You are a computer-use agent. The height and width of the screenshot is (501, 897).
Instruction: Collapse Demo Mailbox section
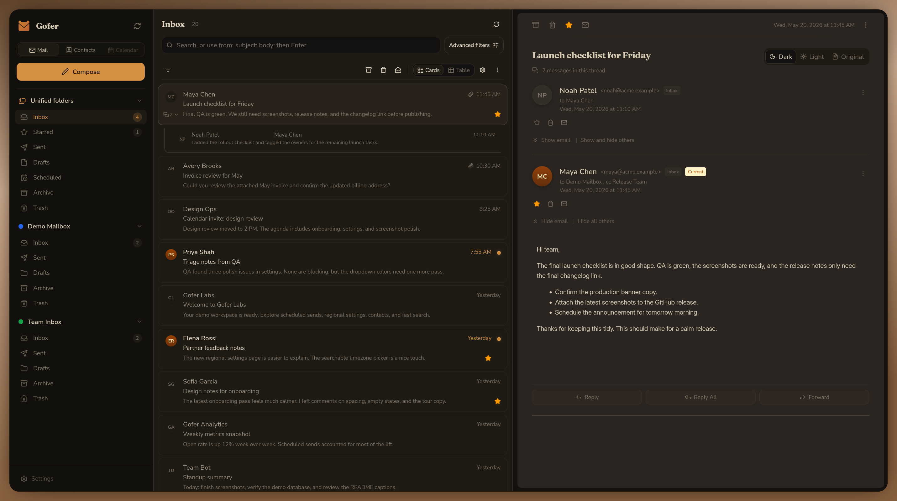pos(139,226)
